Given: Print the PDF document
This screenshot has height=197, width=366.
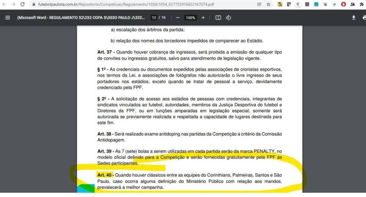Looking at the screenshot, I should tap(364, 18).
